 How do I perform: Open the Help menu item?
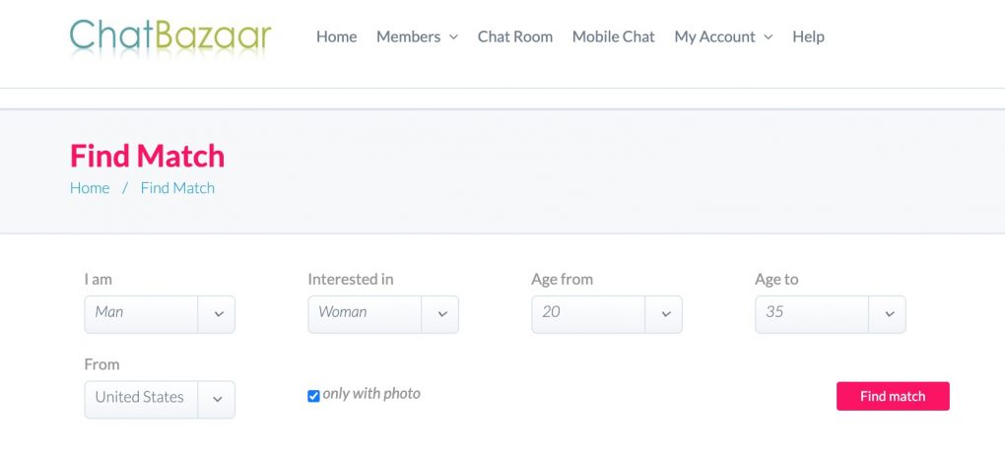(808, 36)
